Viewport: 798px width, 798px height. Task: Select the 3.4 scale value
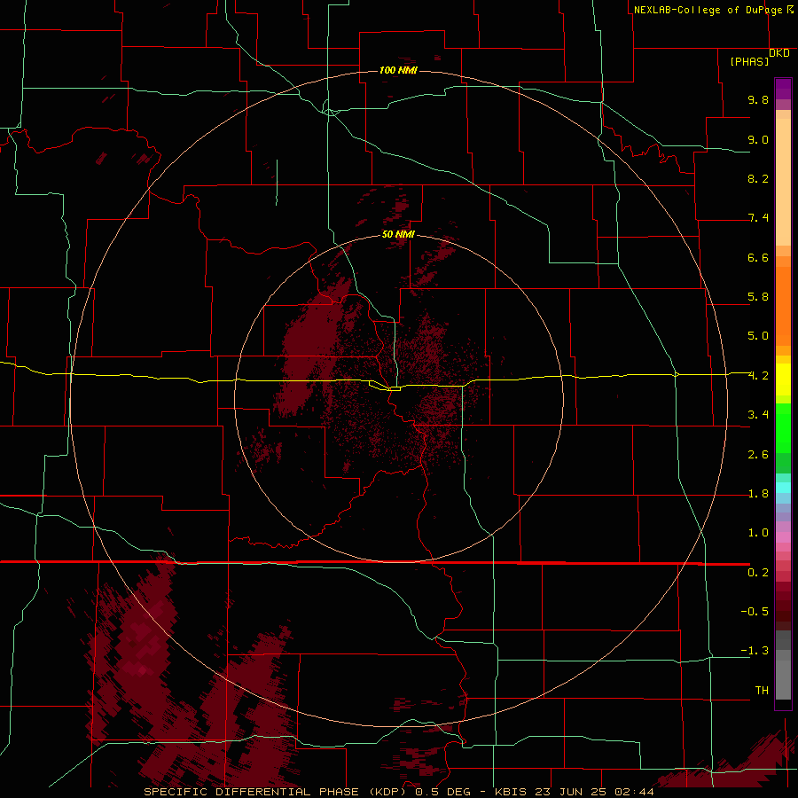click(x=758, y=415)
